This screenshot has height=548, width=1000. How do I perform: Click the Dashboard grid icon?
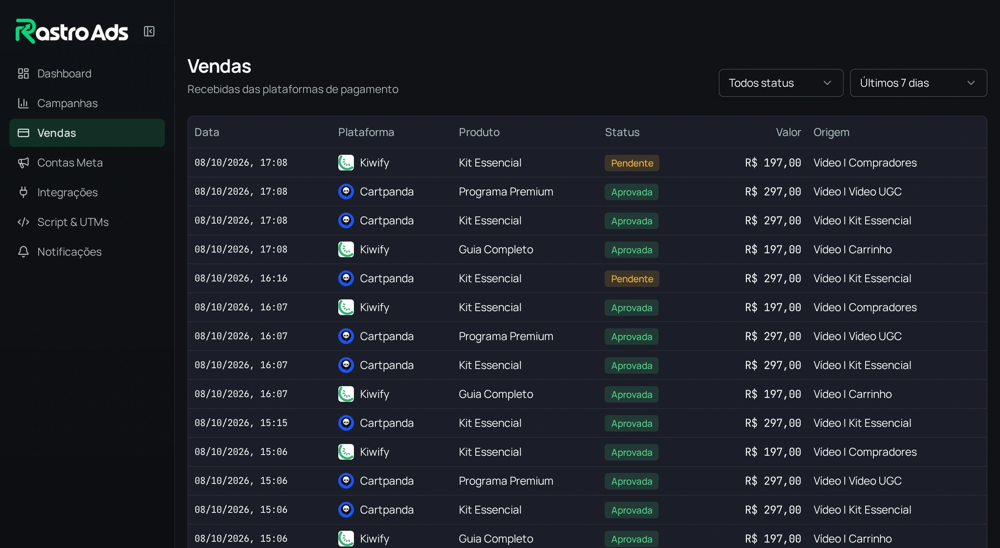click(23, 73)
